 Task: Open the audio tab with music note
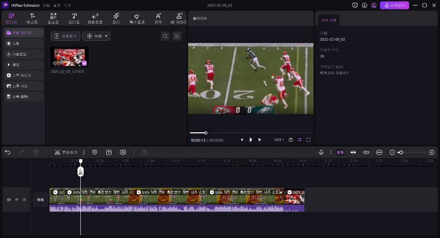click(x=74, y=18)
